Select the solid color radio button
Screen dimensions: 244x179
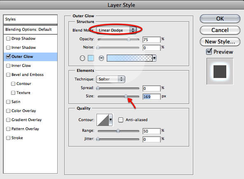click(x=82, y=58)
